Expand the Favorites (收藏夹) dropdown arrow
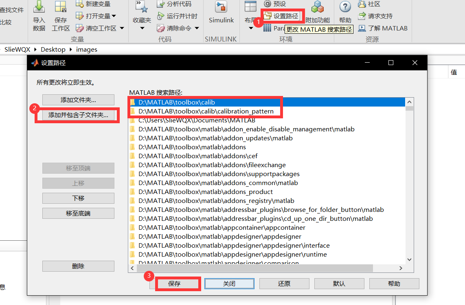 [142, 28]
